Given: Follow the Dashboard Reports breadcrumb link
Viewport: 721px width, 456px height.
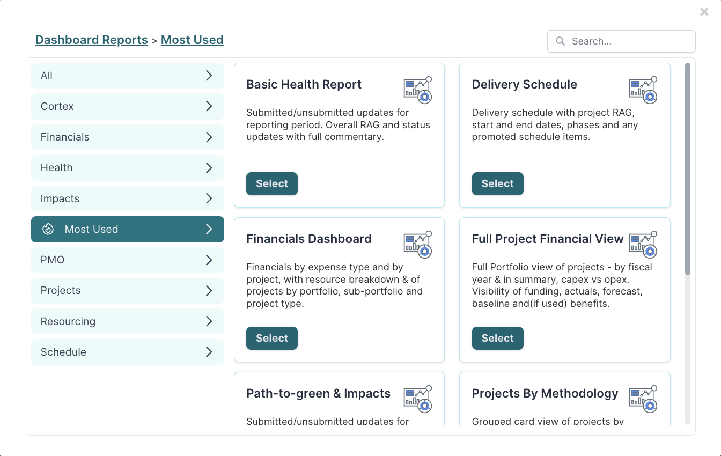Looking at the screenshot, I should tap(92, 40).
